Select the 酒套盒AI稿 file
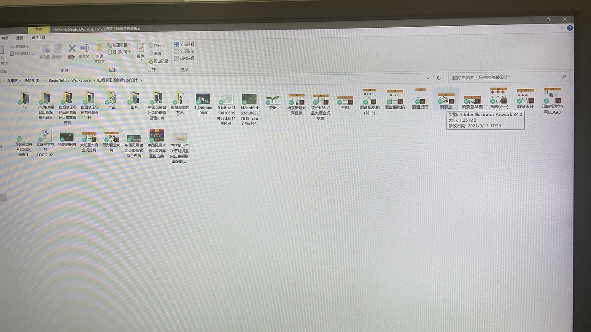Viewport: 591px width, 332px height. (472, 102)
